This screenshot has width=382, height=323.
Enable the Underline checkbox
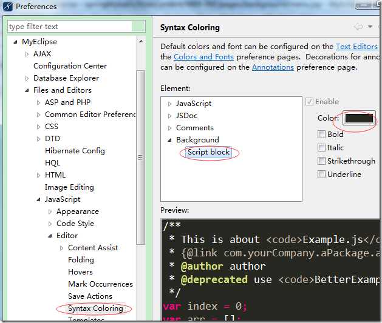(321, 175)
